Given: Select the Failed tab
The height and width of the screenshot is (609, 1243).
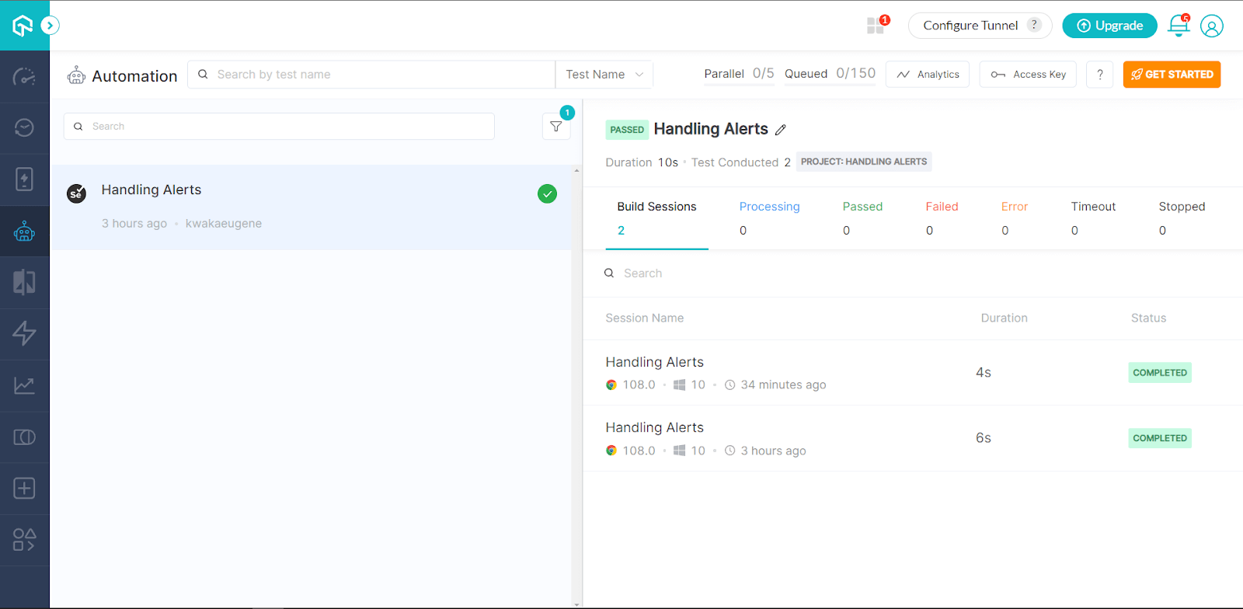Looking at the screenshot, I should coord(942,218).
